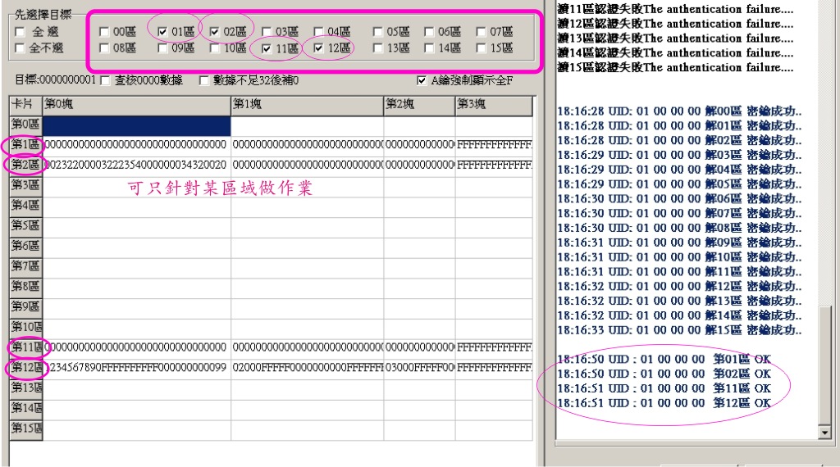Enable 數據不足32後補0 checkbox

pyautogui.click(x=205, y=80)
